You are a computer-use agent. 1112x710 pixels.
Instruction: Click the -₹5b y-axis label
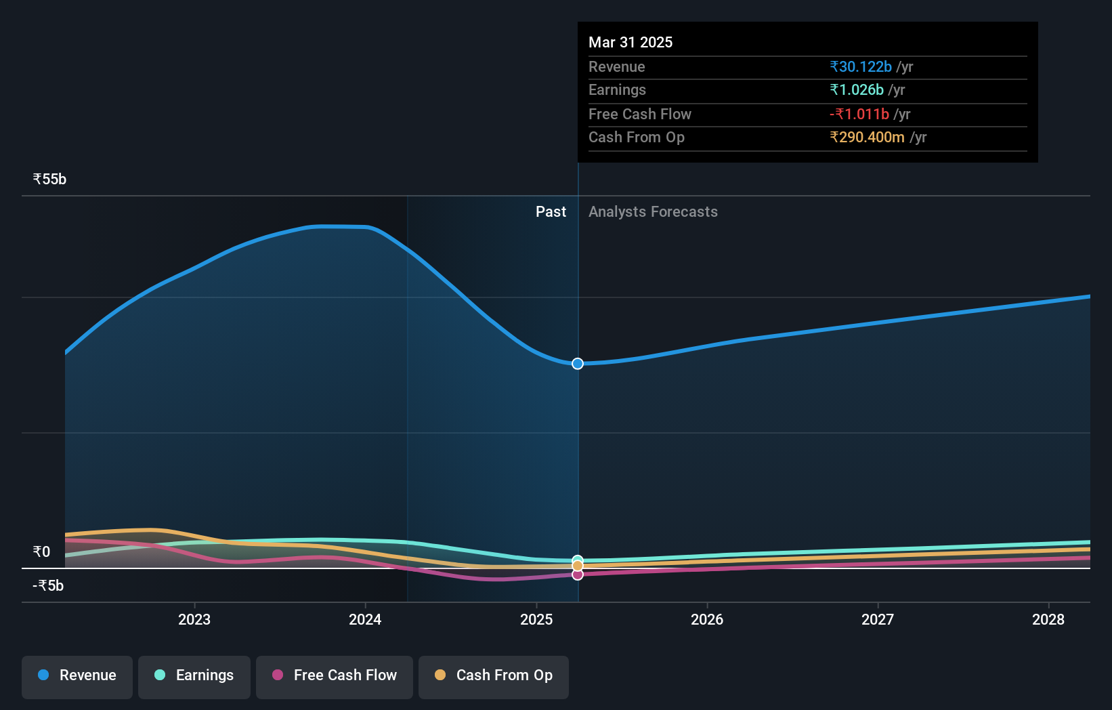click(x=48, y=585)
